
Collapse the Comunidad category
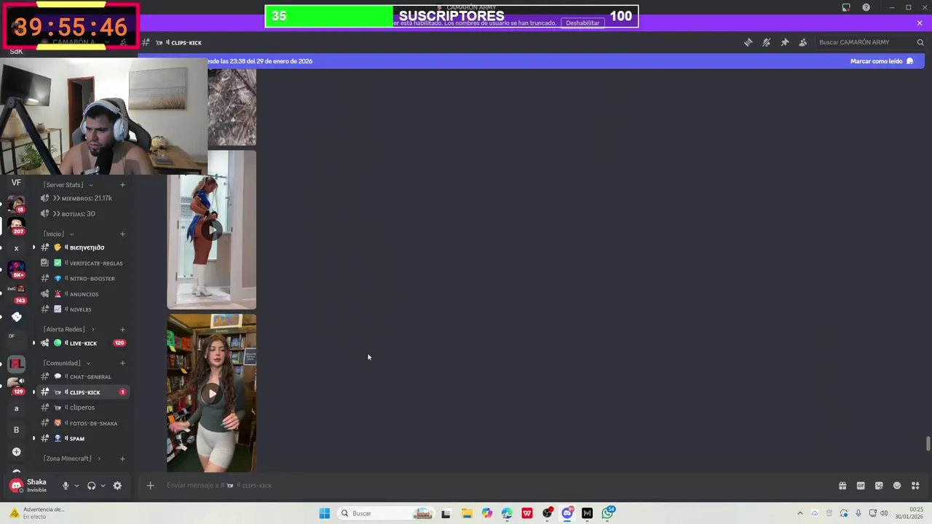(x=66, y=363)
